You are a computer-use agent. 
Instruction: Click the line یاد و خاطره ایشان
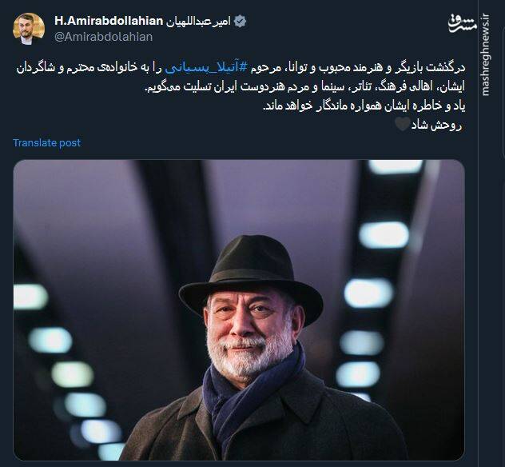pos(364,106)
